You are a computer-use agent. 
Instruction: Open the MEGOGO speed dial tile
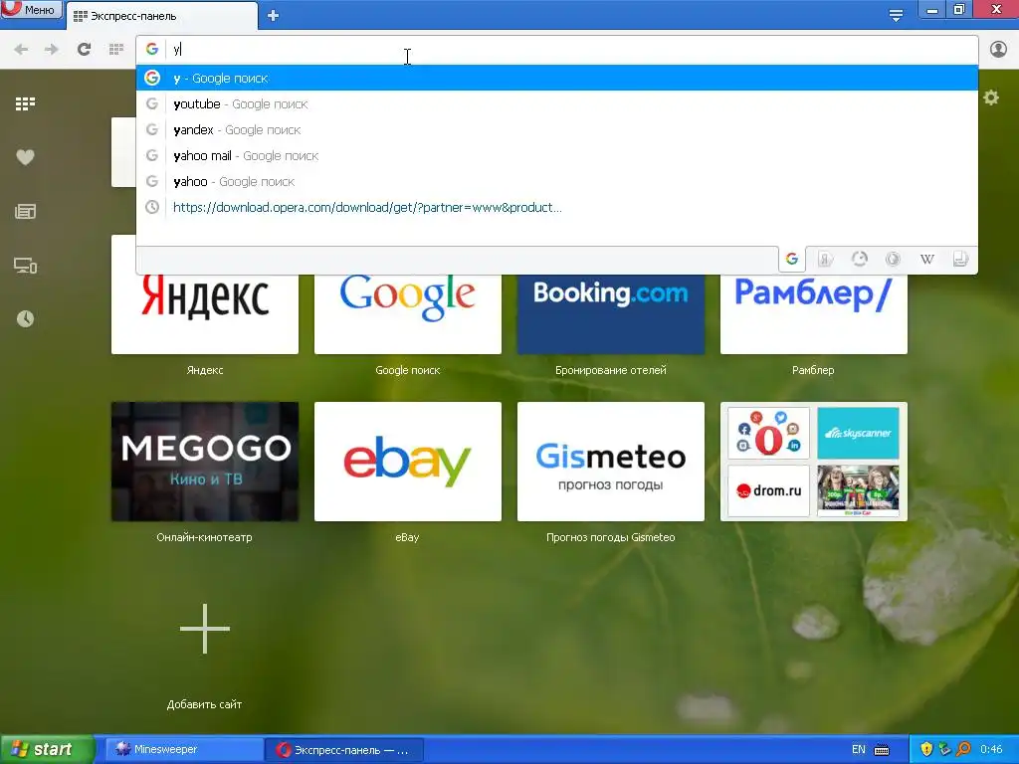pyautogui.click(x=205, y=462)
